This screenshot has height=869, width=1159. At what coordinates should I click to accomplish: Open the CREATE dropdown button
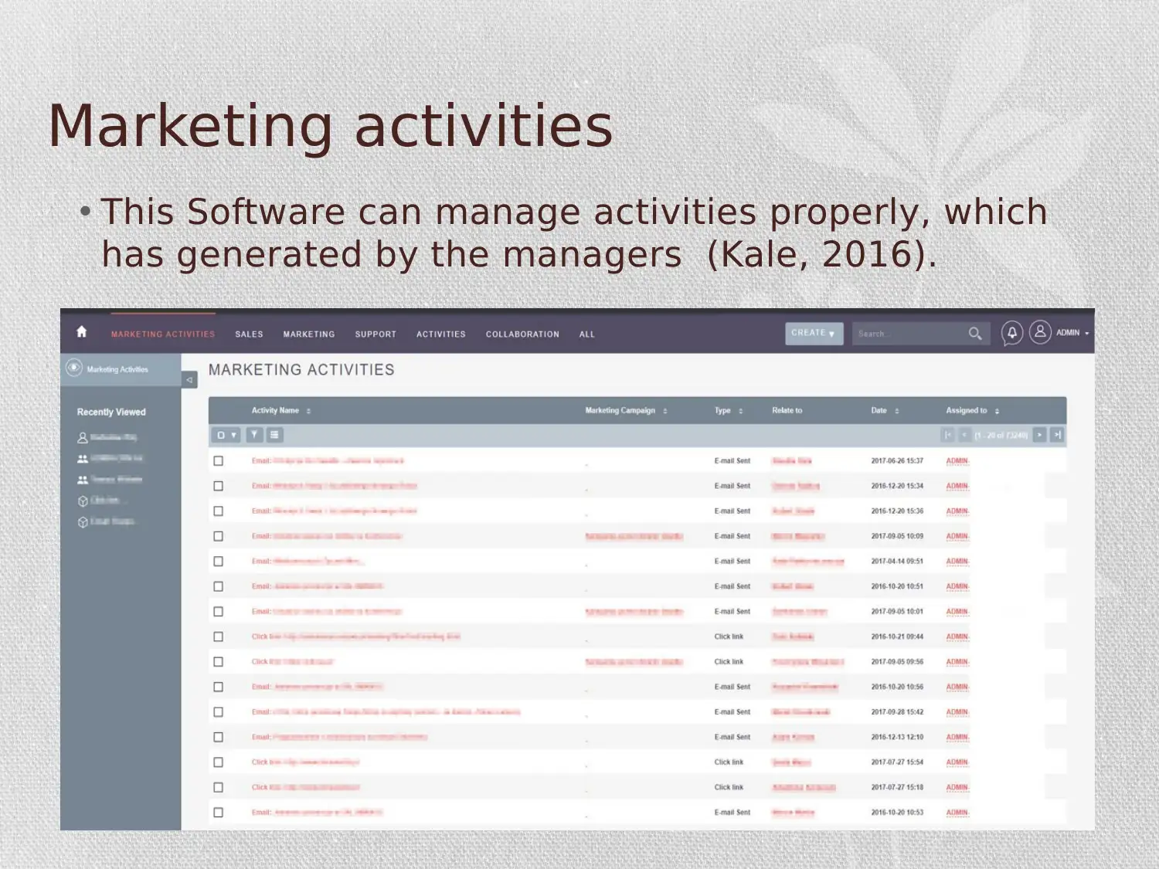pyautogui.click(x=814, y=333)
